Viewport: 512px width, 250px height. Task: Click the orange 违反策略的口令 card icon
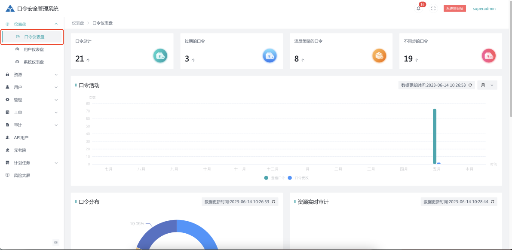(379, 56)
